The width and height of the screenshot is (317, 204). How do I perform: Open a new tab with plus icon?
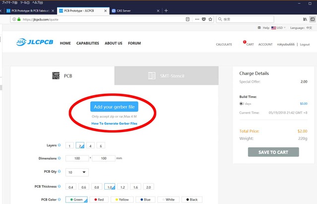tap(166, 10)
